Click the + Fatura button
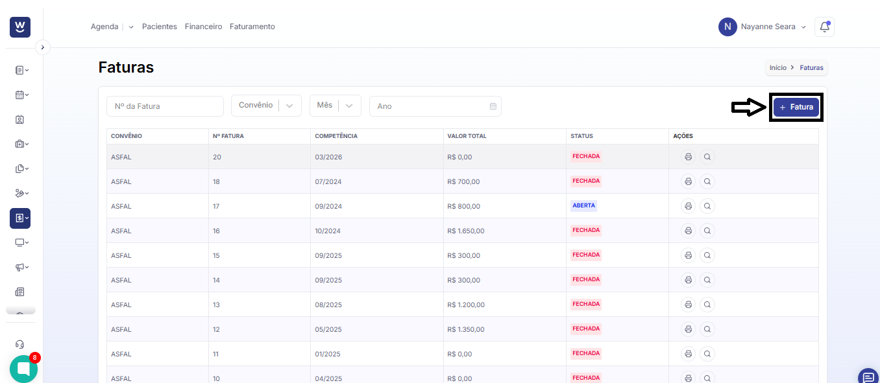Screen dimensions: 880x383 (796, 107)
